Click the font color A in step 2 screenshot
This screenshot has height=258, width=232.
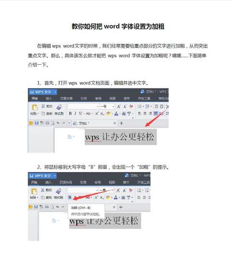(116, 197)
